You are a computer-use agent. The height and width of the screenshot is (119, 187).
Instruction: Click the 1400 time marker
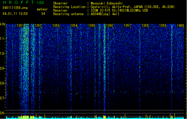180,25
